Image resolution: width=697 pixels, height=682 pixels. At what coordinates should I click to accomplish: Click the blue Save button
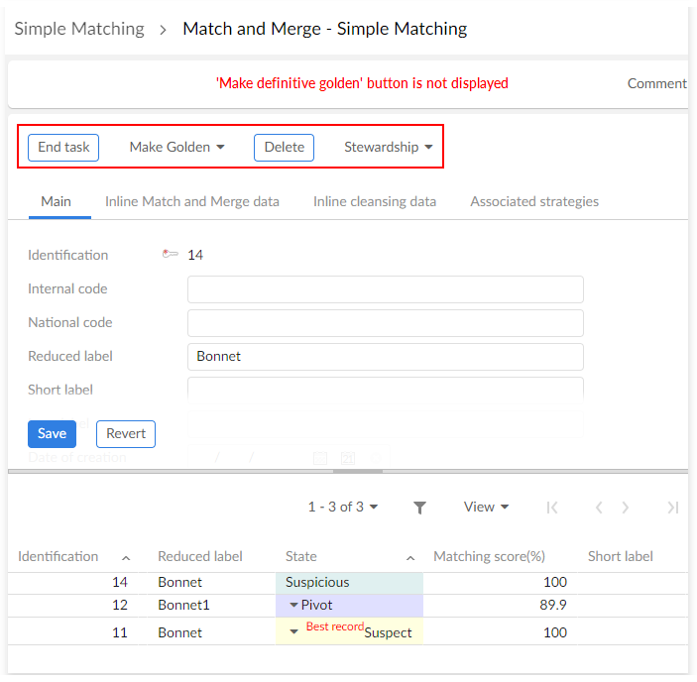(52, 433)
